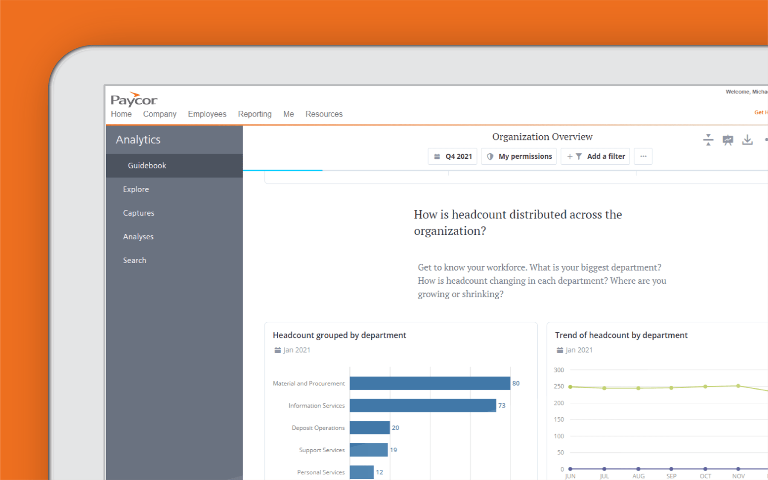
Task: Click the shield icon beside My permissions
Action: pos(490,157)
